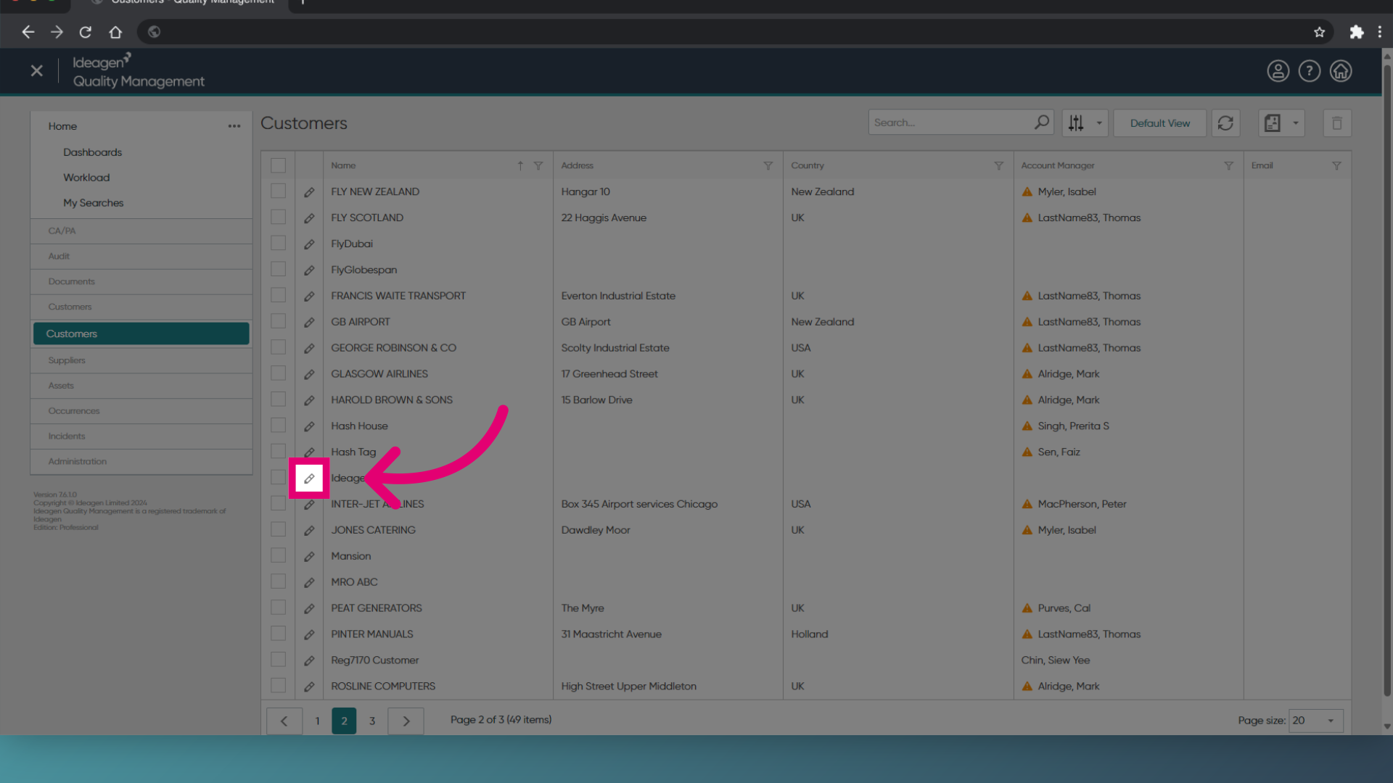Expand the Audit menu section
The image size is (1393, 783).
coord(141,257)
